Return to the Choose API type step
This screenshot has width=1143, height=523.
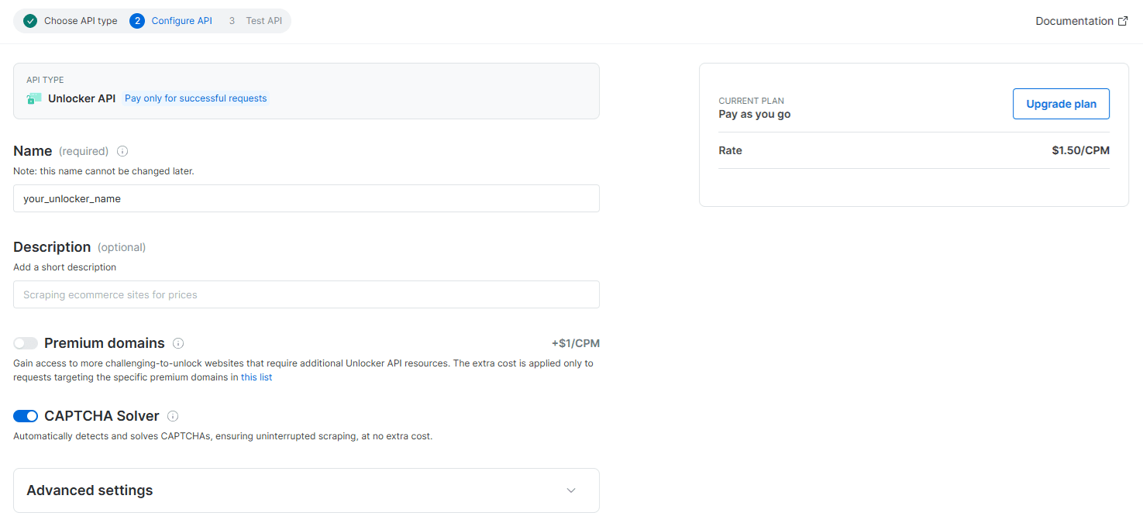pyautogui.click(x=80, y=21)
